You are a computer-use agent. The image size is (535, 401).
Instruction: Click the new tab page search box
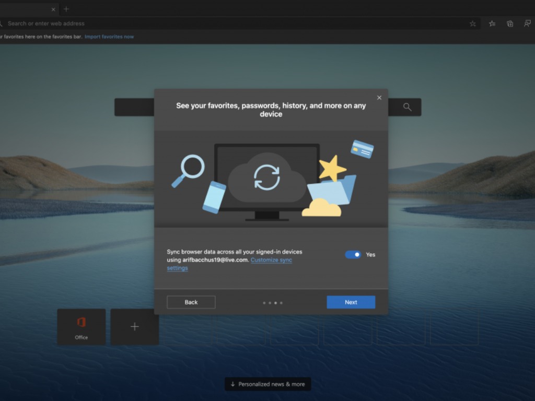pyautogui.click(x=134, y=107)
